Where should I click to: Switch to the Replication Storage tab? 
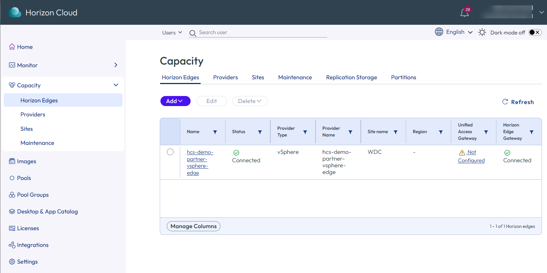pos(351,77)
